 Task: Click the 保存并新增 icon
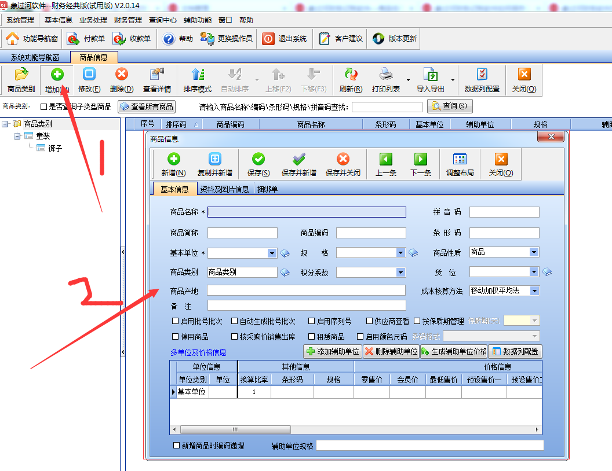tap(299, 159)
